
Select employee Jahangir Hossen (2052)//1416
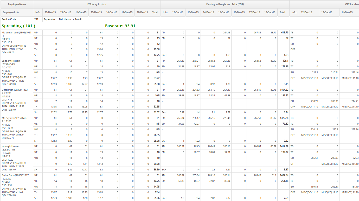10,148
